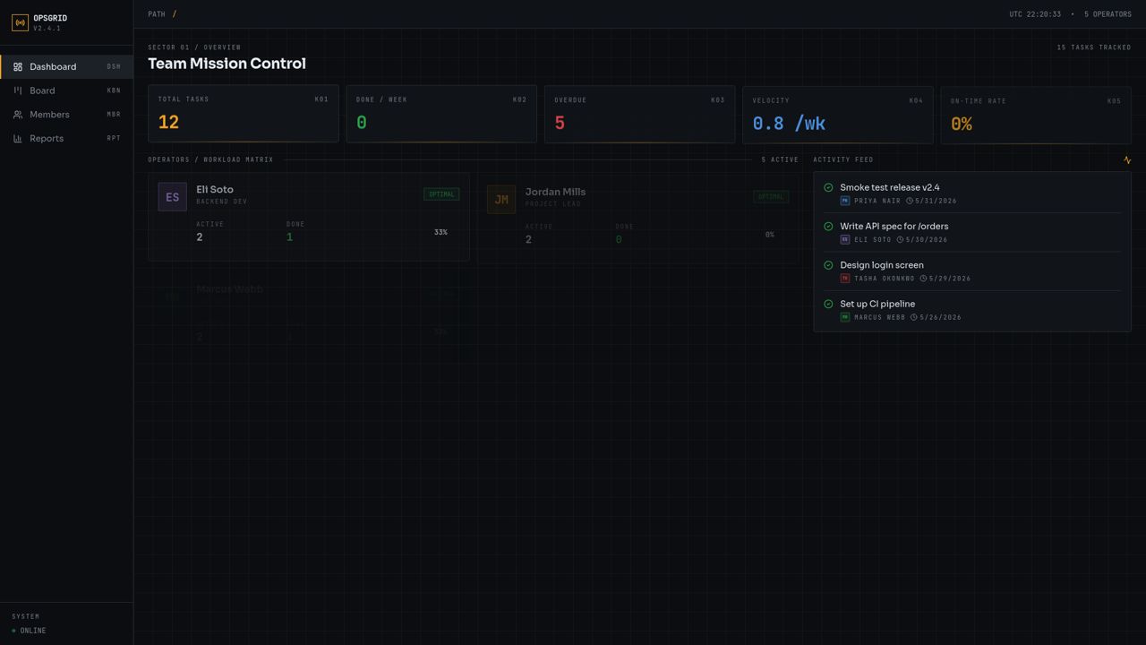Image resolution: width=1146 pixels, height=645 pixels.
Task: Click the 15 Tasks Tracked label
Action: (x=1094, y=47)
